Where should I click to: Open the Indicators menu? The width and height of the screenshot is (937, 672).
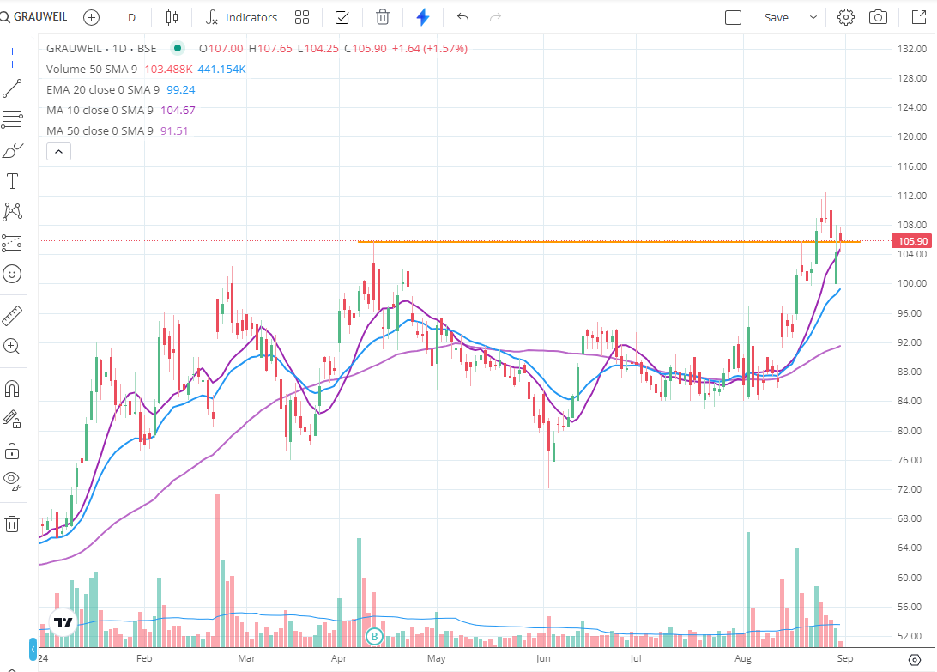pyautogui.click(x=241, y=17)
